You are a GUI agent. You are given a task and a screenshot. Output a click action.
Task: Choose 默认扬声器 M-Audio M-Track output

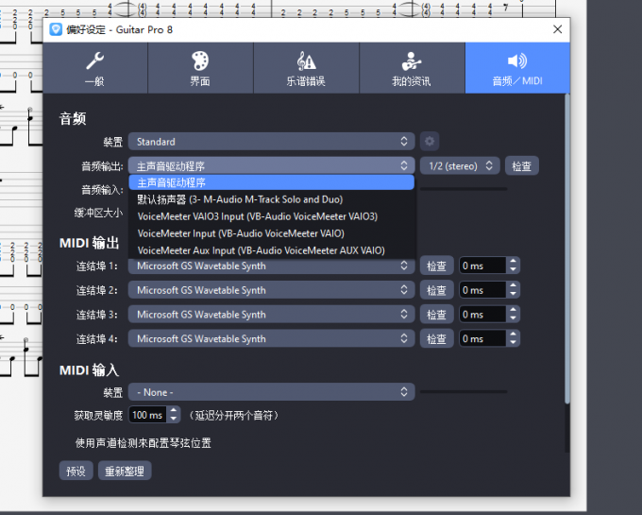tap(272, 199)
